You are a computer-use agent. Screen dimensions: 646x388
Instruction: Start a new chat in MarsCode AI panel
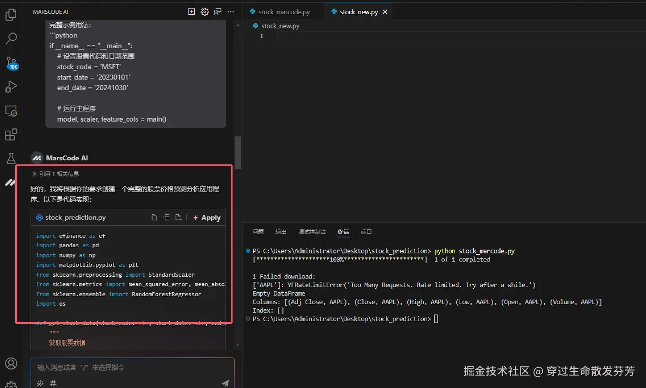192,12
